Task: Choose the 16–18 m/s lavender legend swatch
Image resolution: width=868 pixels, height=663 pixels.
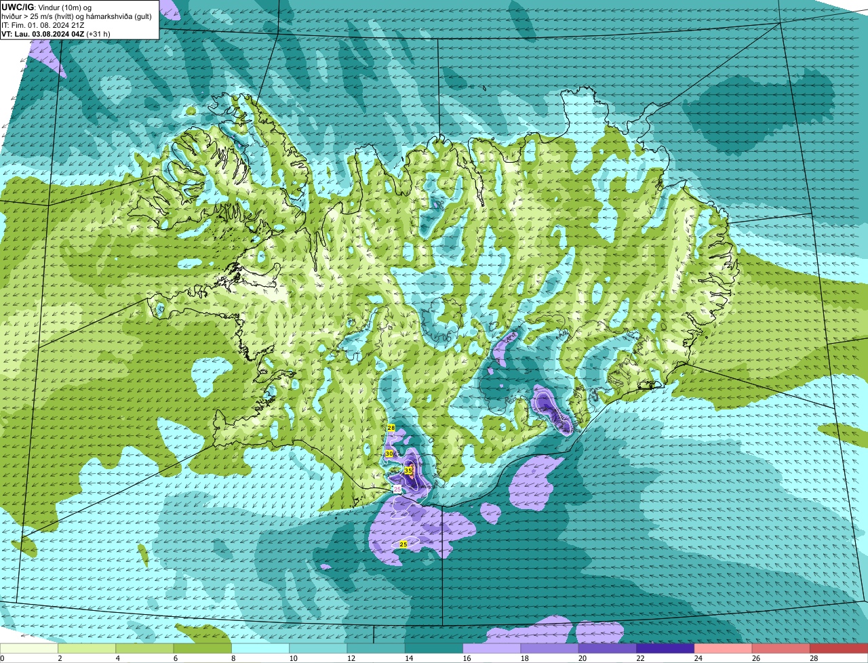Action: click(492, 648)
